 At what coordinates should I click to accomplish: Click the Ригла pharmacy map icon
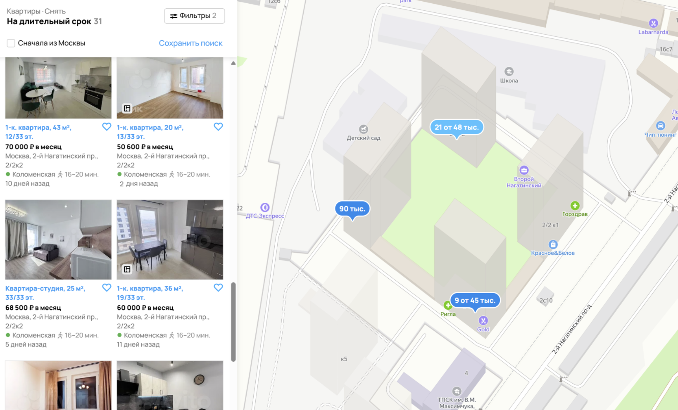pyautogui.click(x=447, y=305)
